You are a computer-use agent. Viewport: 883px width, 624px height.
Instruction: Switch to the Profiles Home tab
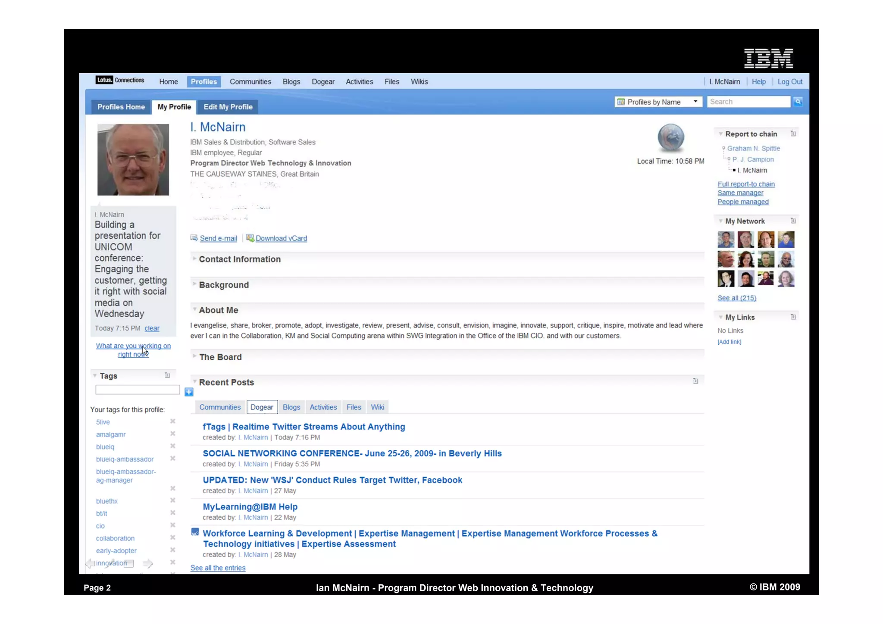[x=121, y=107]
